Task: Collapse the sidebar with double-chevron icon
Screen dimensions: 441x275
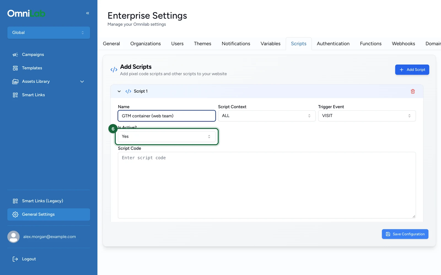Action: point(88,13)
